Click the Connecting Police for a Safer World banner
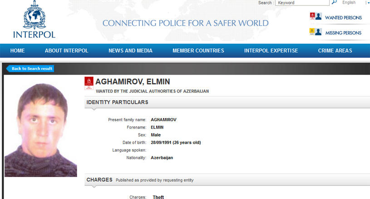The width and height of the screenshot is (370, 199). [186, 23]
